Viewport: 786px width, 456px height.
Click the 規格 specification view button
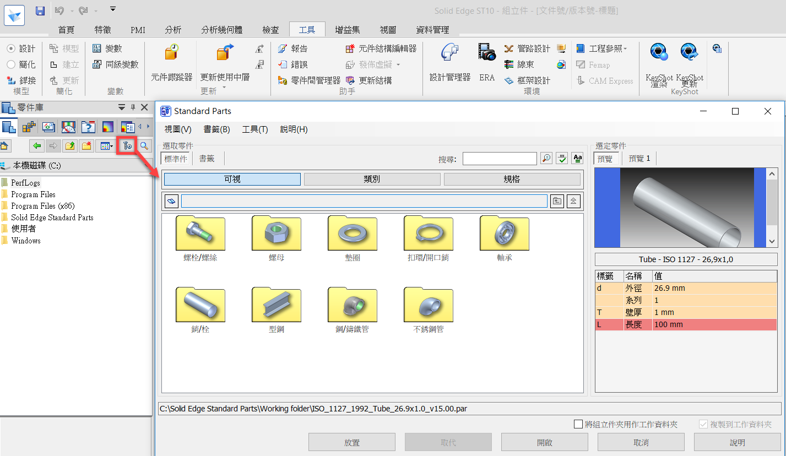(512, 179)
